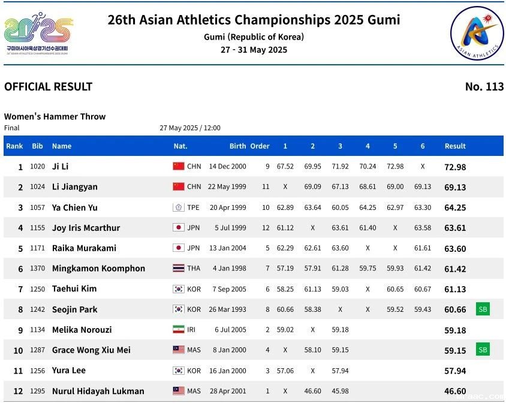Click the Thailand flag beside THA
Screen dimensions: 506x406
coord(178,268)
